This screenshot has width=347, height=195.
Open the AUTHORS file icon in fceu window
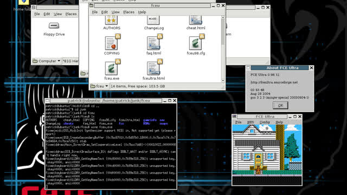[x=112, y=21]
